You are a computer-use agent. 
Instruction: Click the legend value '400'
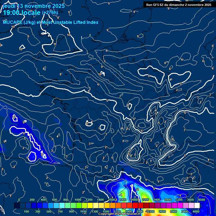[43, 200]
